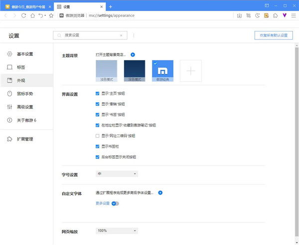Click the reload page icon in toolbar

(23, 15)
